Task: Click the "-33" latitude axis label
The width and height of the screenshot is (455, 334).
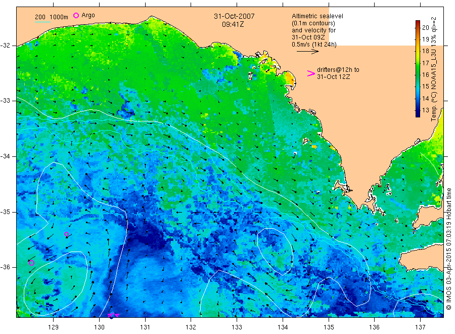Action: point(6,101)
